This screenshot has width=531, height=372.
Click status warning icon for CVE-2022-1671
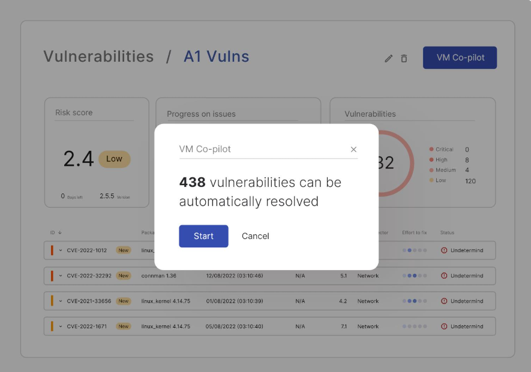tap(444, 326)
